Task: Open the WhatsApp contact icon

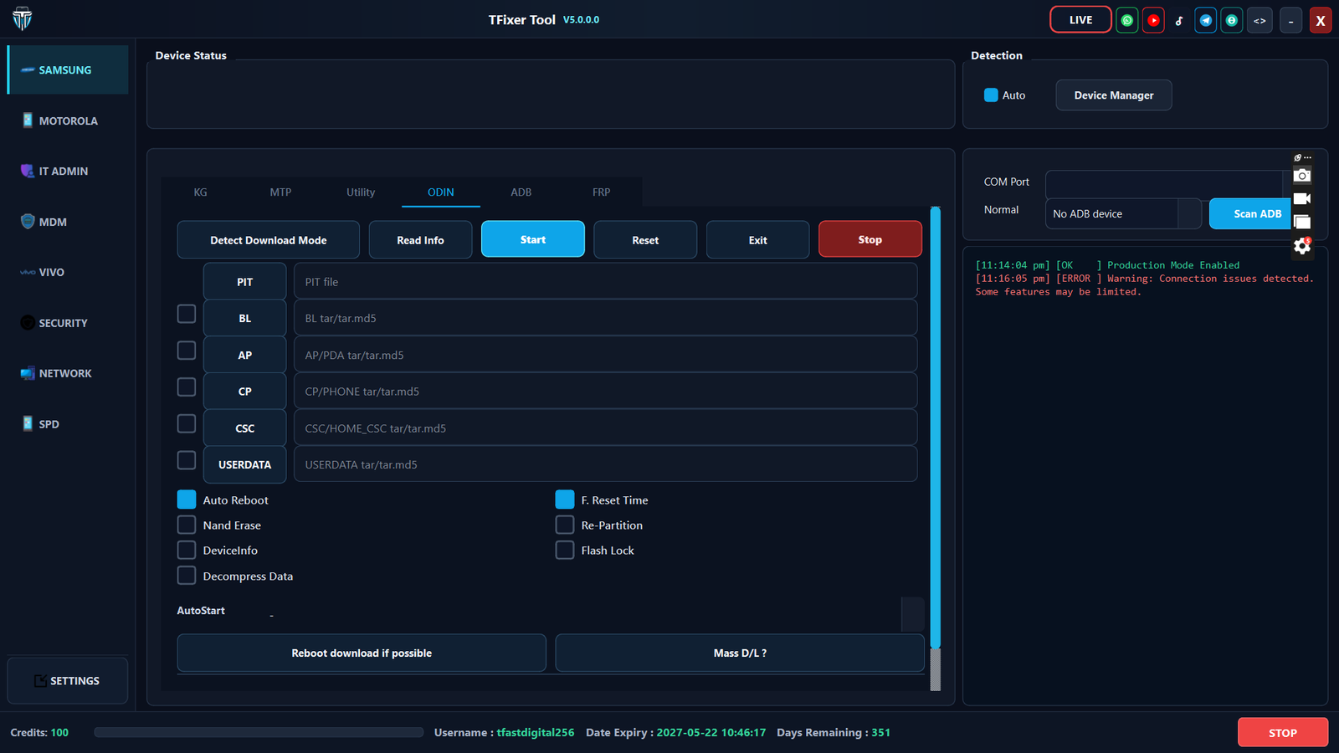Action: point(1127,20)
